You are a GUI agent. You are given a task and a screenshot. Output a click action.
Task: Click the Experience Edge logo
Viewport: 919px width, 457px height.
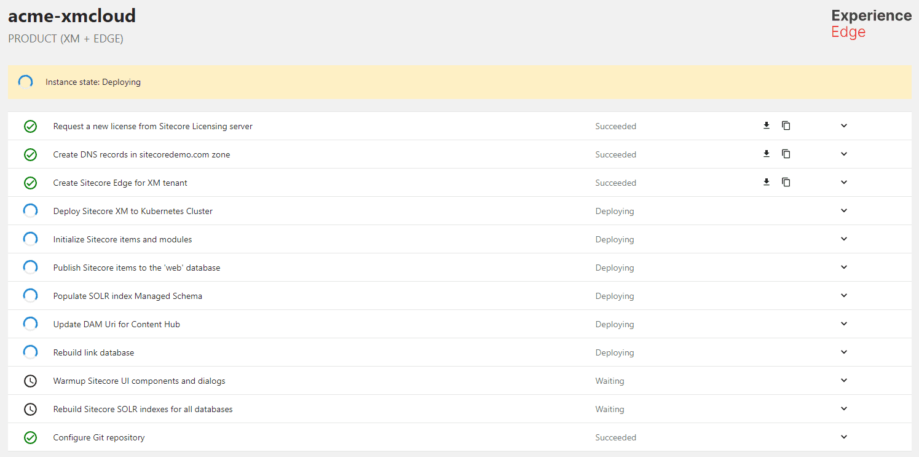pyautogui.click(x=871, y=23)
